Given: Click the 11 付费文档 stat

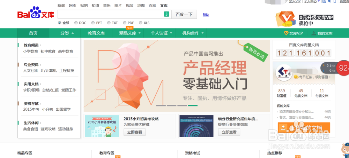Looking at the screenshot, I should 322,93.
